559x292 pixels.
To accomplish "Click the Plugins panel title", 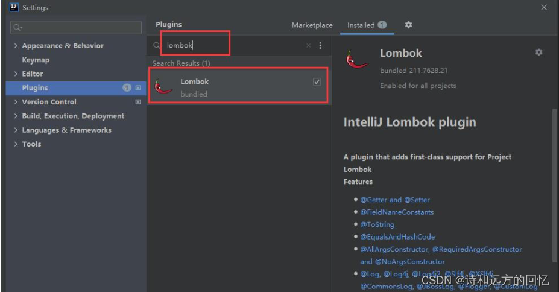I will point(169,25).
